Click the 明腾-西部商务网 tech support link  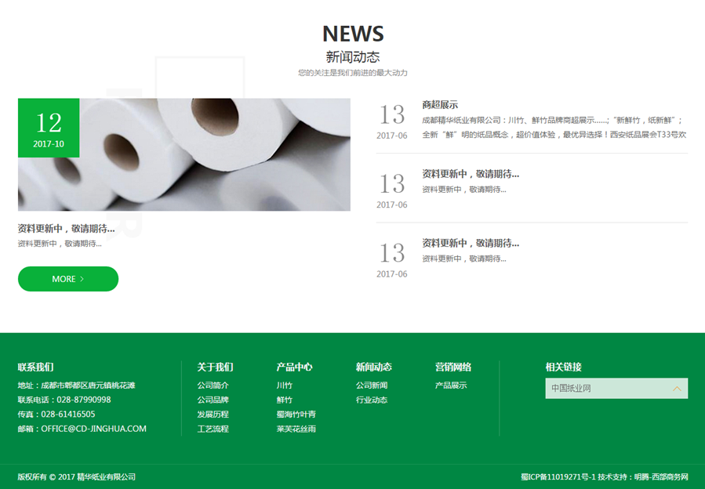660,476
